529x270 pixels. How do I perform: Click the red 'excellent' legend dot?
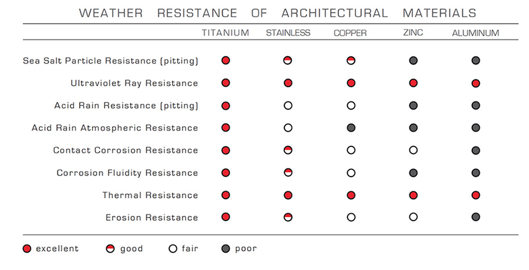coord(27,249)
